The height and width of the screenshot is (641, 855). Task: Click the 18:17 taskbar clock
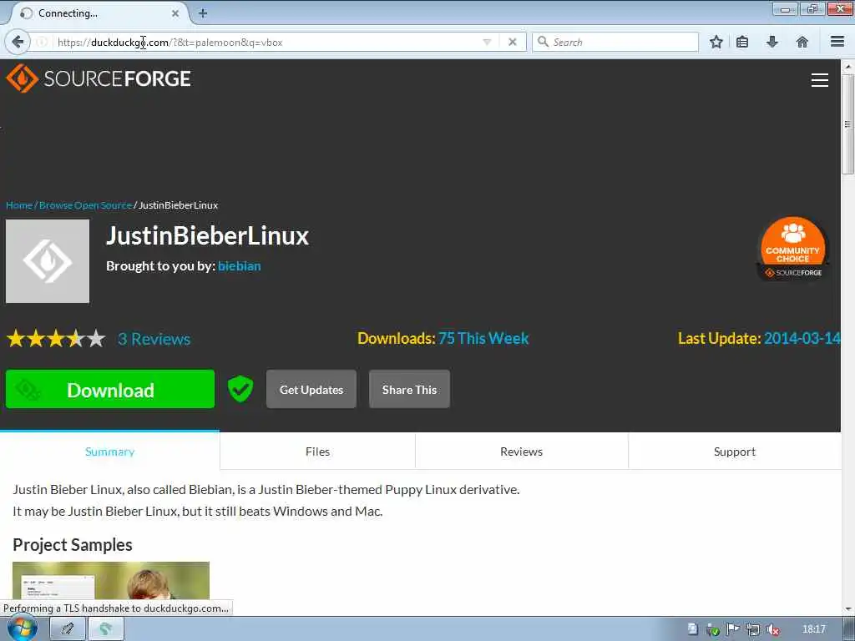tap(814, 629)
